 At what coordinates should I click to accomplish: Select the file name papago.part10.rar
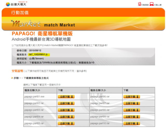(x=100, y=123)
